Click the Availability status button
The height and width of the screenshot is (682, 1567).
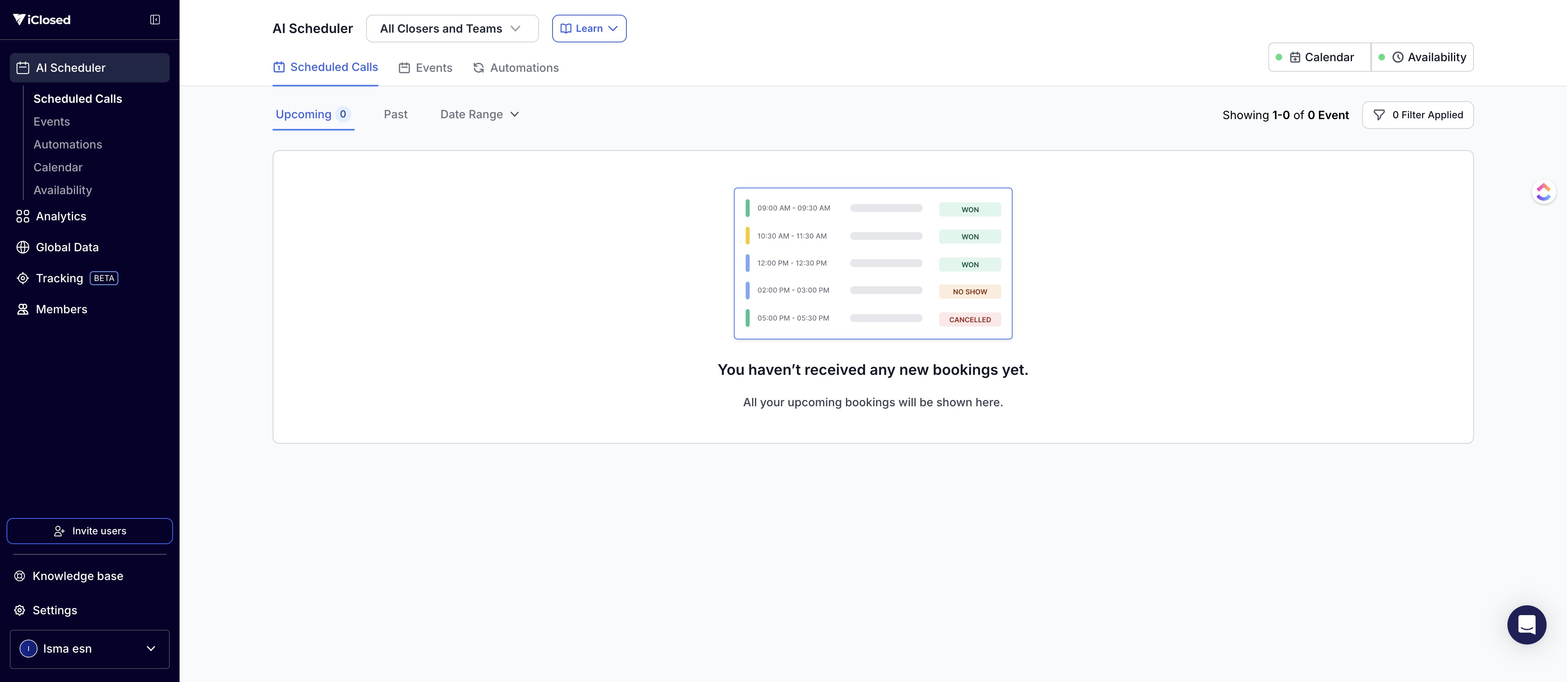[1423, 57]
